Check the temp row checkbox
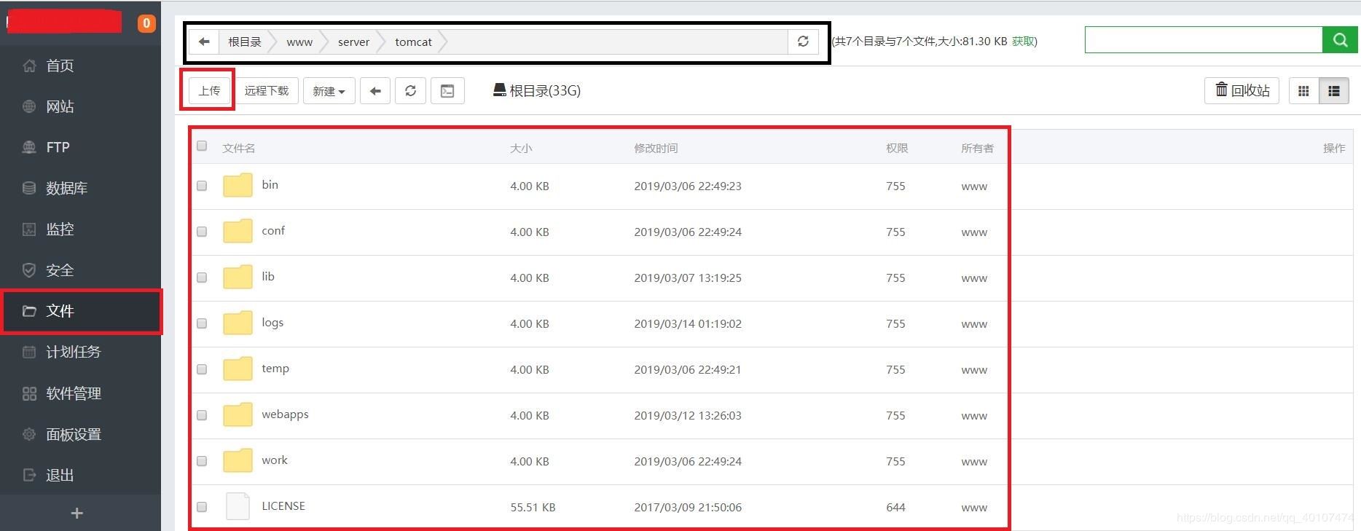Screen dimensions: 1361x531 click(202, 369)
